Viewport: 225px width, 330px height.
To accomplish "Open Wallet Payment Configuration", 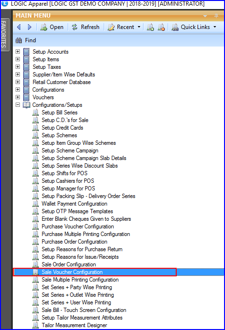I will (74, 204).
